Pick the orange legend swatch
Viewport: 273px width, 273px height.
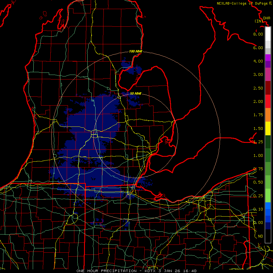(268, 115)
